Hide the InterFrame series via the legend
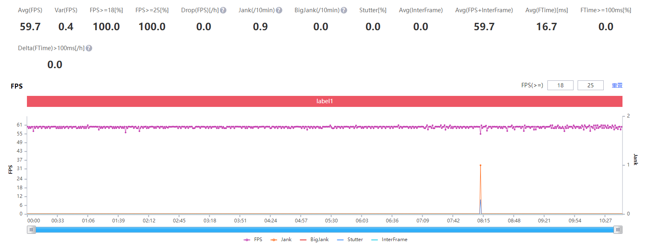The width and height of the screenshot is (649, 244). tap(389, 240)
